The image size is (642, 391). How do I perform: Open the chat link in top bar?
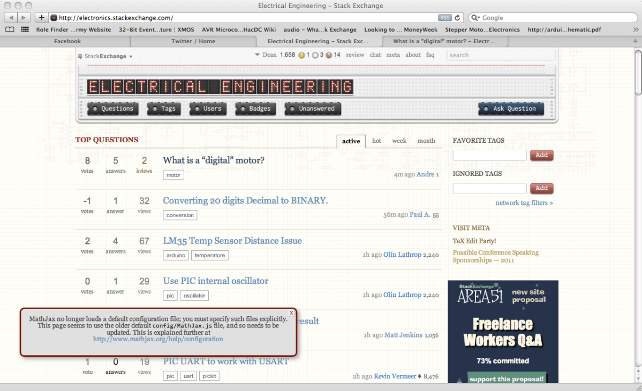[375, 55]
